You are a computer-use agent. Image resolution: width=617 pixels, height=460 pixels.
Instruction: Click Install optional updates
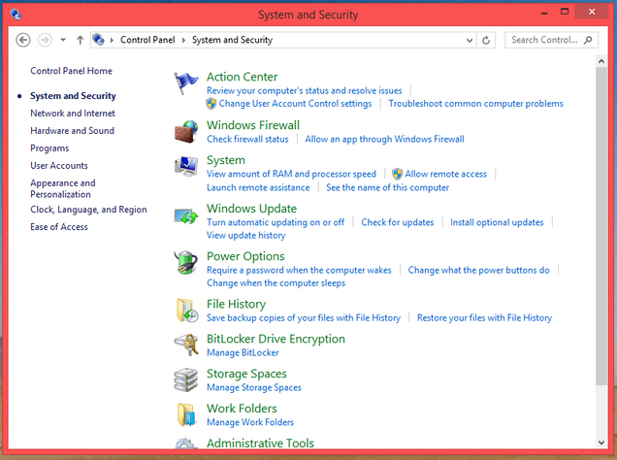point(497,222)
